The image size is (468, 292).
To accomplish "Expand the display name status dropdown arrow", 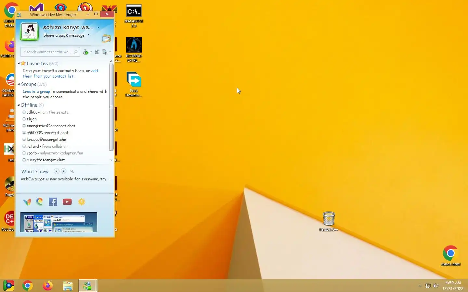I will (98, 27).
